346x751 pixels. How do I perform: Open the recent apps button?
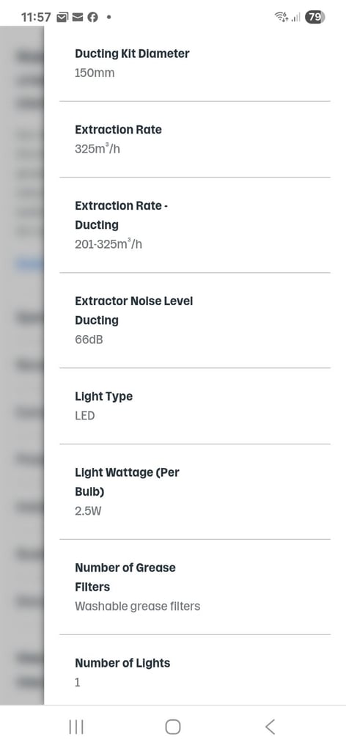(76, 727)
